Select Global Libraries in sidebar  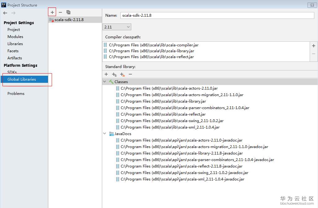tap(24, 79)
